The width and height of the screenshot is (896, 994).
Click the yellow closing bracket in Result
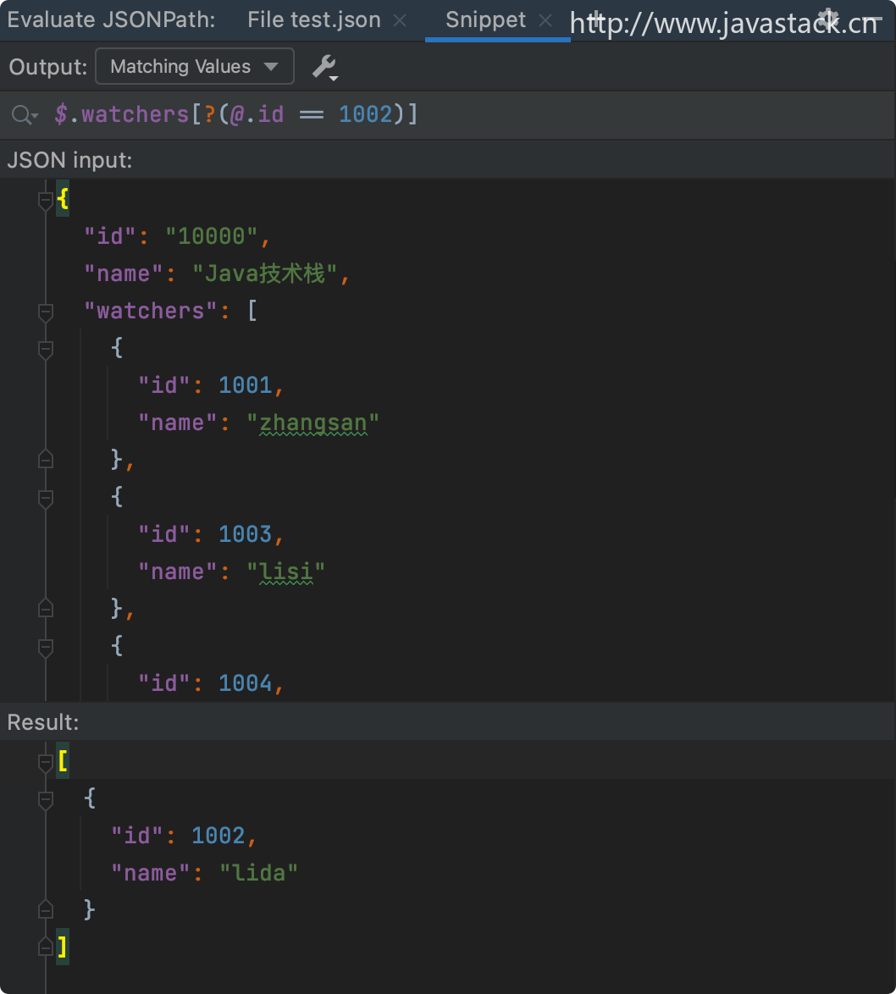62,947
